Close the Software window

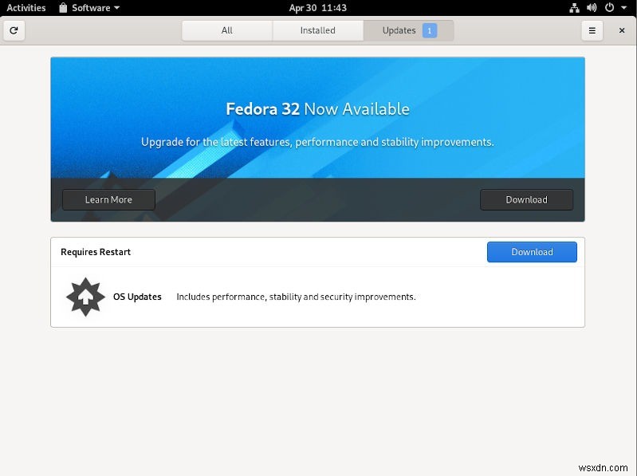point(622,30)
